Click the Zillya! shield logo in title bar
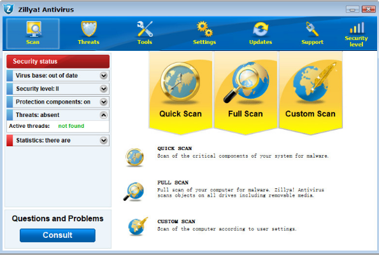379x255 pixels. tap(9, 9)
